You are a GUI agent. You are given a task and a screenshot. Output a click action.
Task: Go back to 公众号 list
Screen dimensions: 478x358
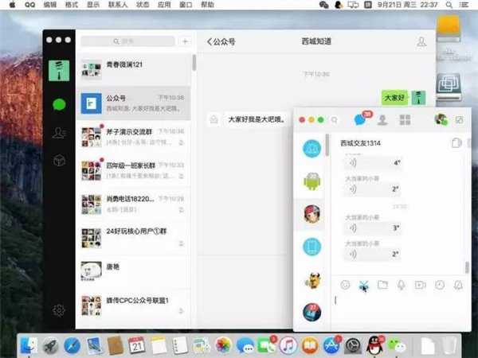(x=221, y=41)
